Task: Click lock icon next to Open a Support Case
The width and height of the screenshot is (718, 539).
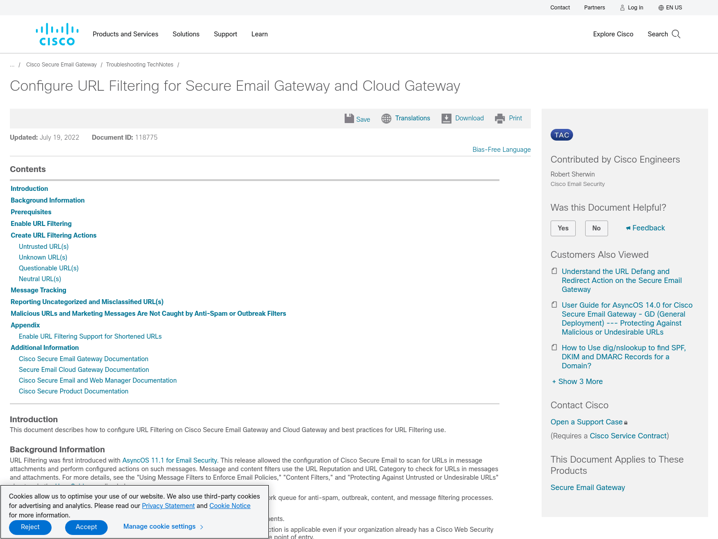Action: (626, 423)
